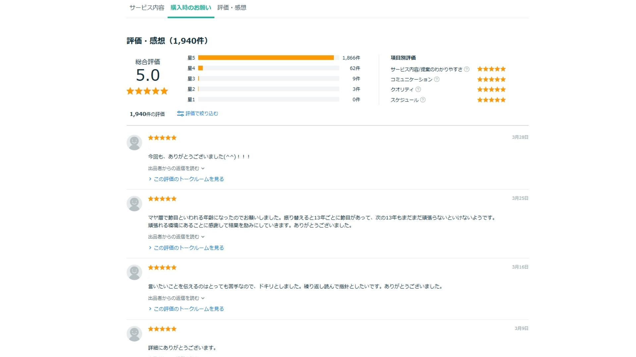
Task: Click help icon next to クオリティ
Action: coord(418,89)
